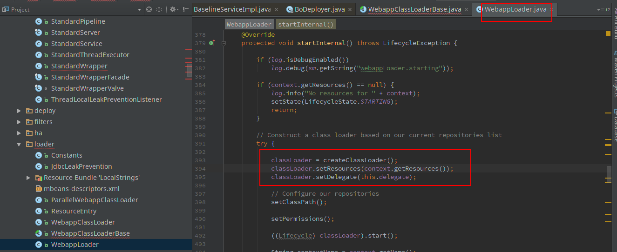Switch to WebappClassLoaderBase.java tab
This screenshot has width=617, height=252.
point(414,9)
